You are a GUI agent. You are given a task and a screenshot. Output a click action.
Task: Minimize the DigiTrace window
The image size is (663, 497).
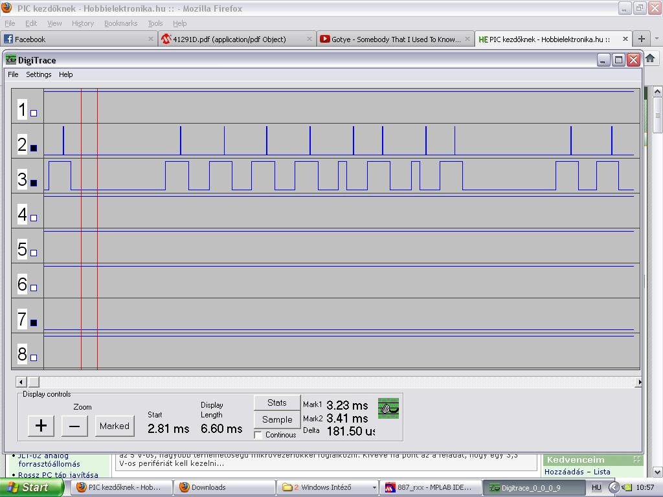pos(603,60)
